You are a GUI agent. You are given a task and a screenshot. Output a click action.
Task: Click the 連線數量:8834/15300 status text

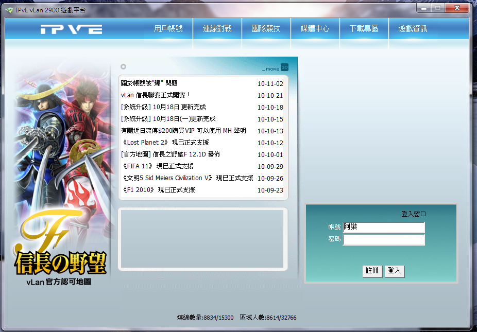pos(206,318)
